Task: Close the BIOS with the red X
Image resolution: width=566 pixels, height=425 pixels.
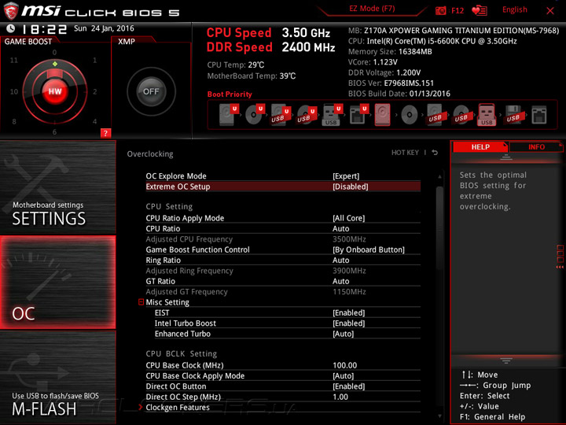Action: [x=549, y=11]
